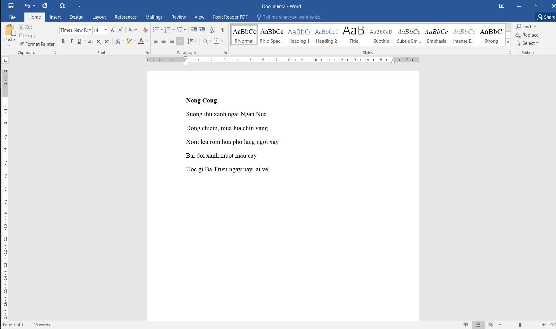Viewport: 556px width, 329px height.
Task: Click the Share button
Action: (x=546, y=17)
